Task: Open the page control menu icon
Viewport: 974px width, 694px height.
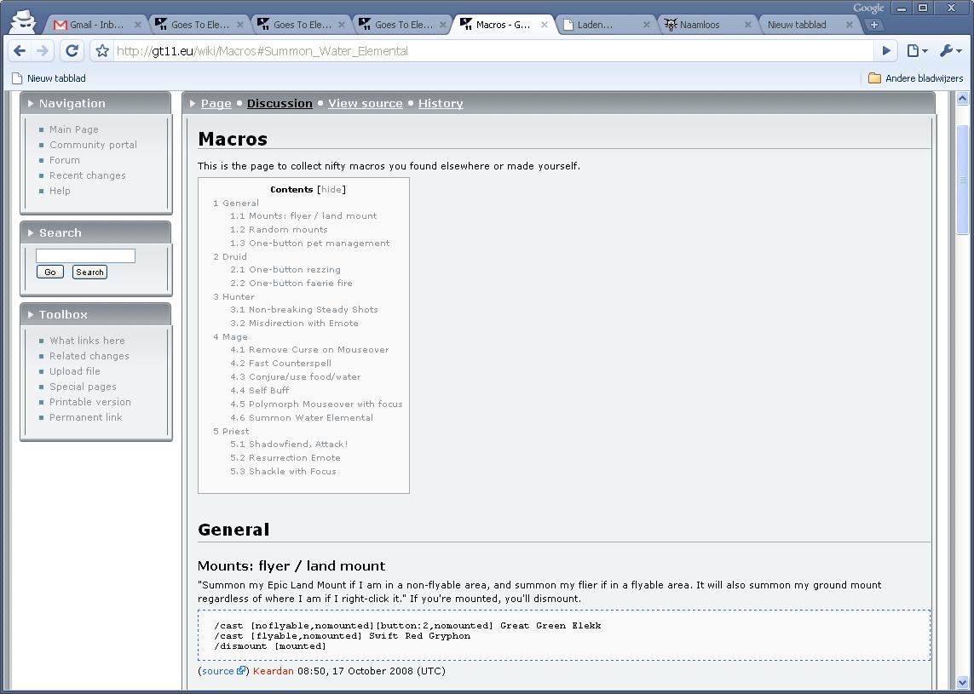Action: coord(916,51)
